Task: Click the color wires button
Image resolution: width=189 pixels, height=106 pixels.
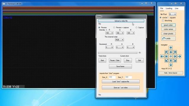Action: tap(168, 29)
